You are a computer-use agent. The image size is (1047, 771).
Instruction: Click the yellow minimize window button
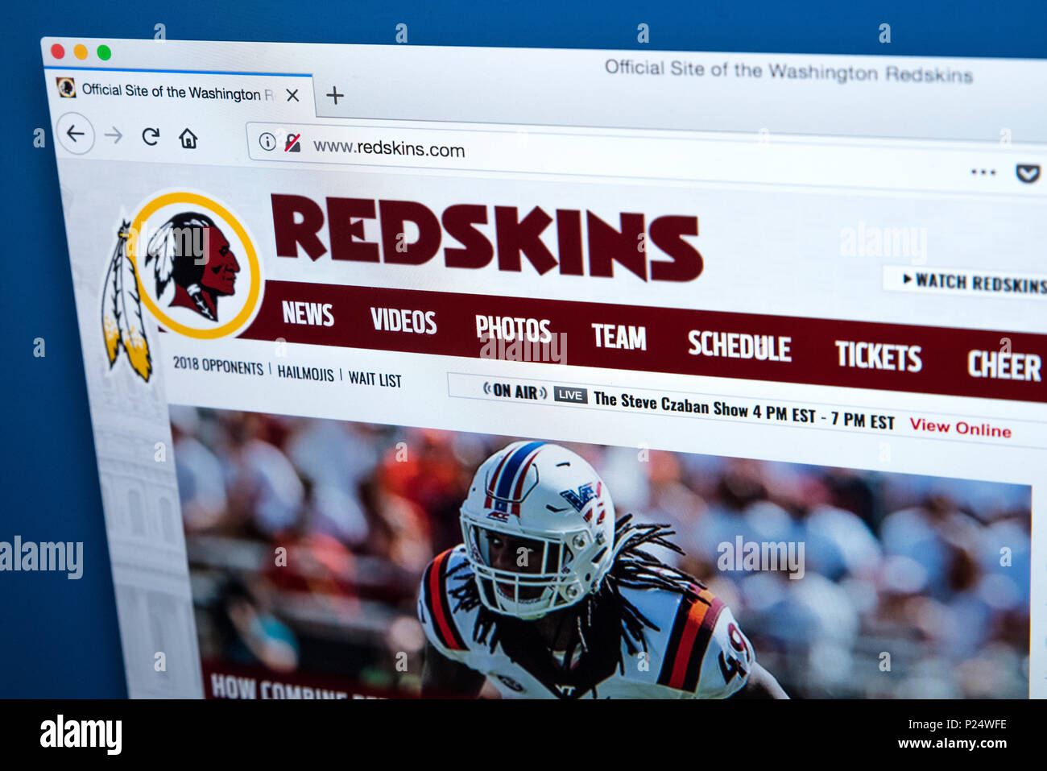coord(81,52)
